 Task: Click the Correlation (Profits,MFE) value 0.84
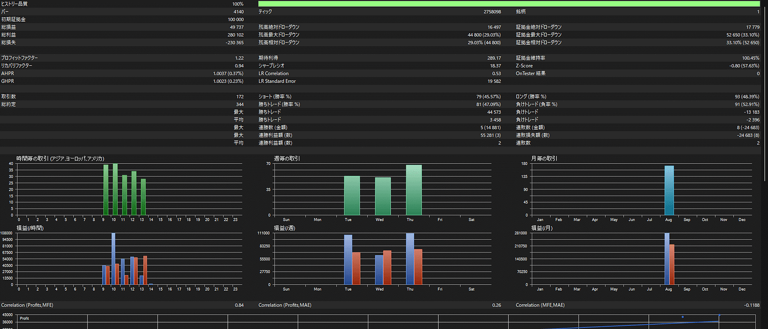coord(239,305)
